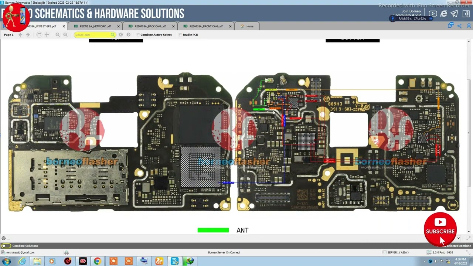Zoom in with the plus magnifier
Viewport: 473px width, 266px height.
tap(65, 35)
